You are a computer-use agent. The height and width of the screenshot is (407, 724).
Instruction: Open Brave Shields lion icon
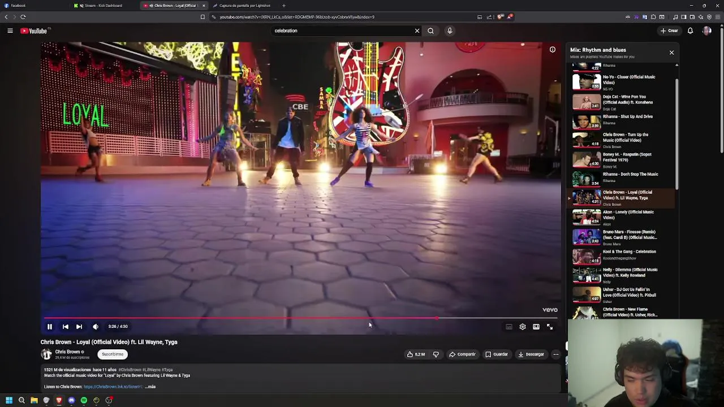coord(500,17)
